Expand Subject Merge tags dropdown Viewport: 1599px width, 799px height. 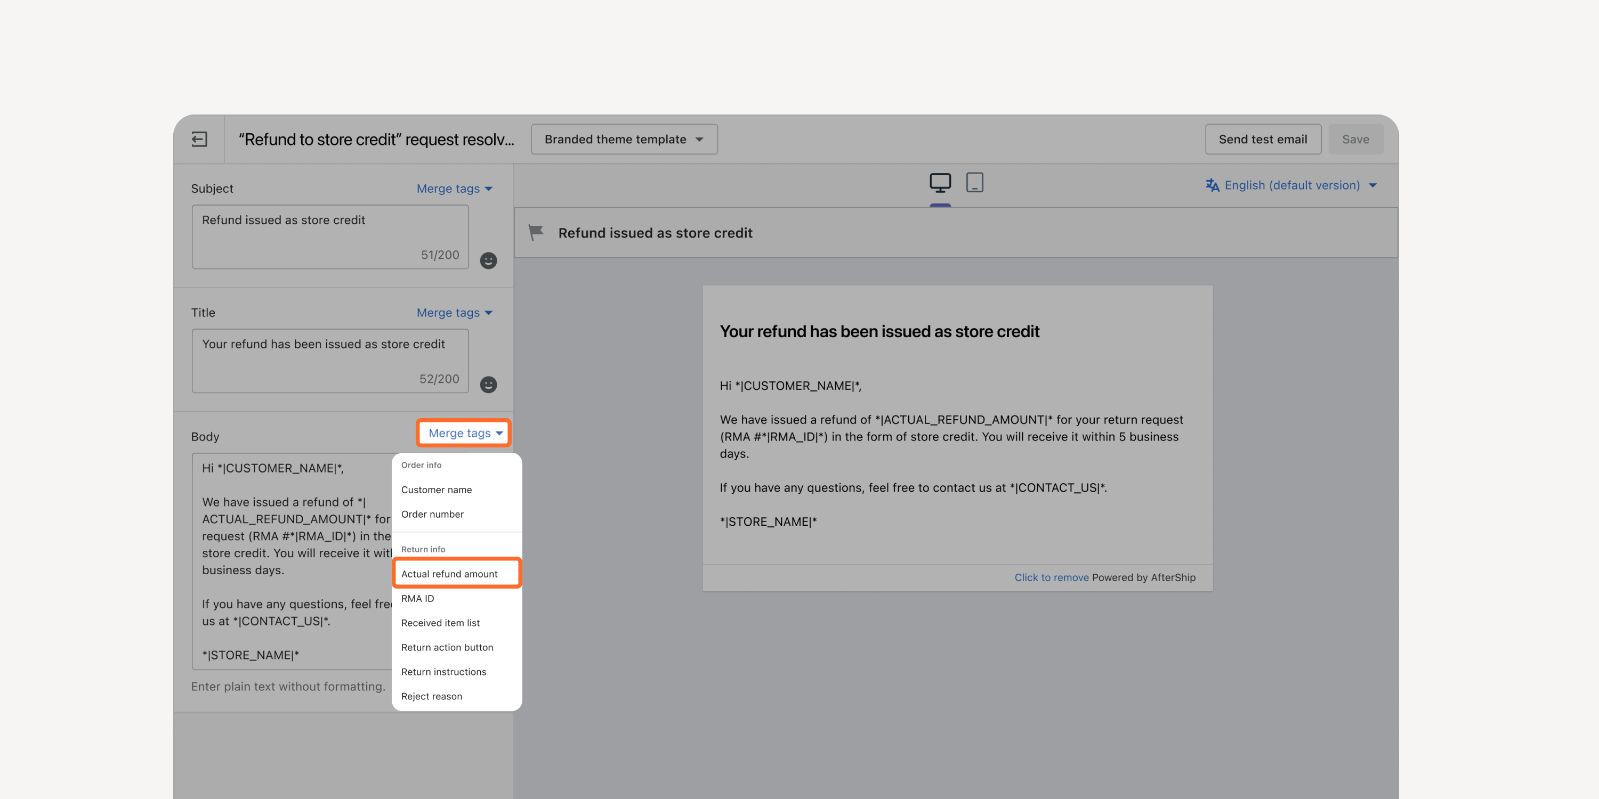pyautogui.click(x=454, y=189)
